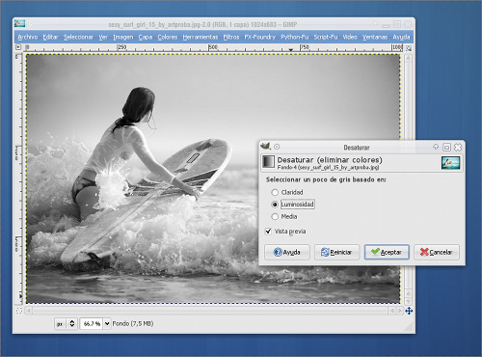Open the Archivo menu
The width and height of the screenshot is (482, 357).
click(28, 37)
